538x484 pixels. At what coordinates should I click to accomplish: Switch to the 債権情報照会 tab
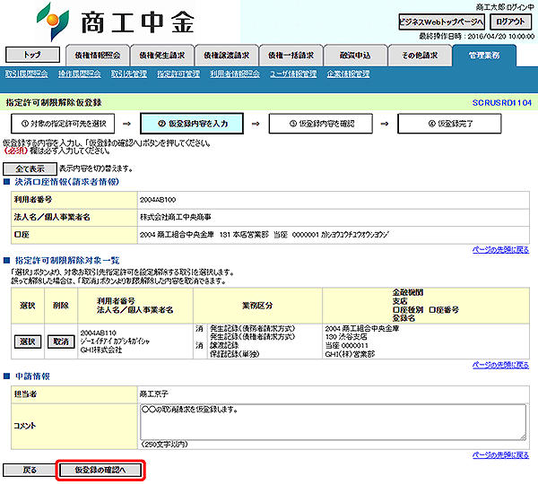pyautogui.click(x=98, y=56)
